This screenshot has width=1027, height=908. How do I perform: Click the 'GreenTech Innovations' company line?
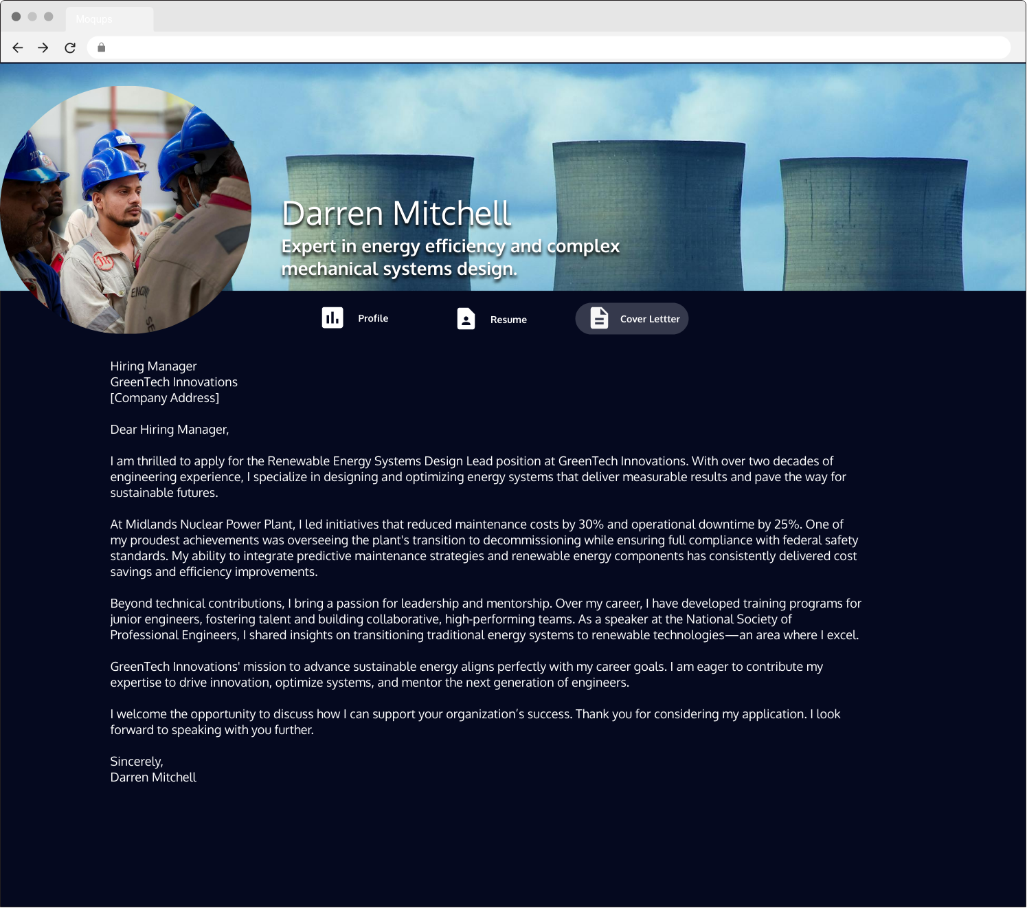pos(174,382)
